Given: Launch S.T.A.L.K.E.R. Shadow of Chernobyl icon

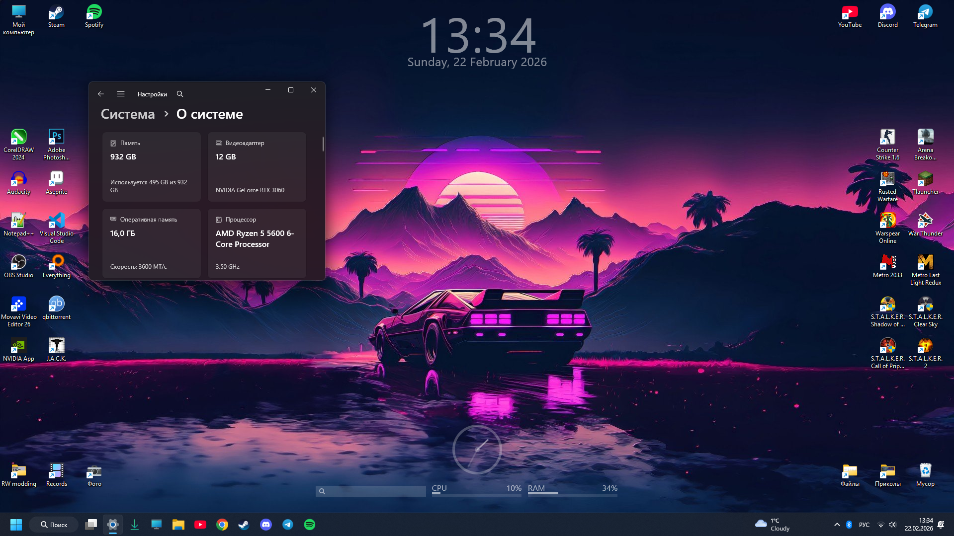Looking at the screenshot, I should pyautogui.click(x=887, y=311).
